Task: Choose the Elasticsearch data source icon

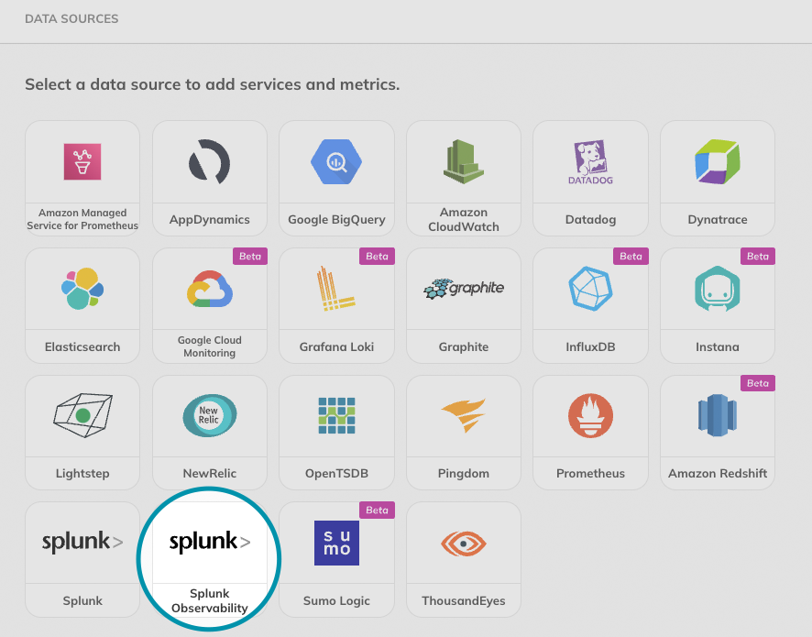Action: [x=82, y=289]
